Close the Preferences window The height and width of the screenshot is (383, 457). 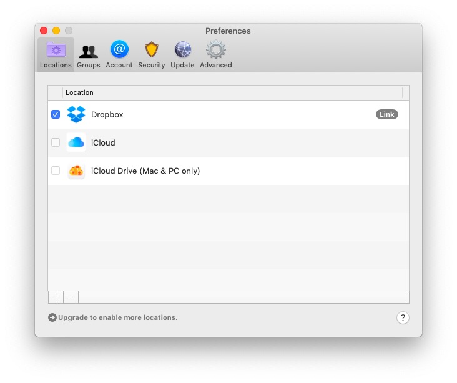pos(44,31)
